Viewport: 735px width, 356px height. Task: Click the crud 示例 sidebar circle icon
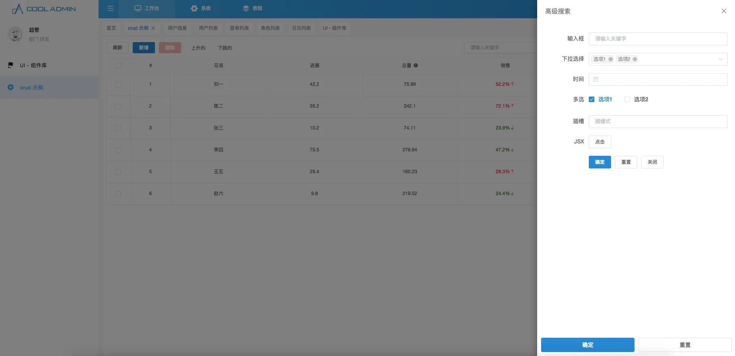tap(11, 87)
